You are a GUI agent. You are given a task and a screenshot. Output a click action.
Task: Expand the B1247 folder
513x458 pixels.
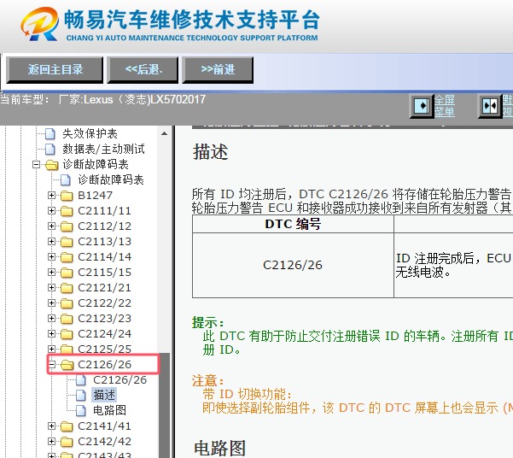click(51, 196)
